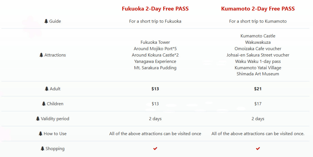Click the tree icon beside Attractions
Image resolution: width=313 pixels, height=157 pixels.
41,55
